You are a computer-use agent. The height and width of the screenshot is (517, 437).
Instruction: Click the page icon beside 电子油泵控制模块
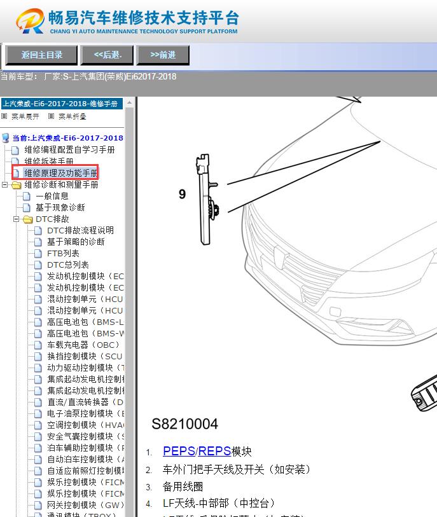(38, 414)
